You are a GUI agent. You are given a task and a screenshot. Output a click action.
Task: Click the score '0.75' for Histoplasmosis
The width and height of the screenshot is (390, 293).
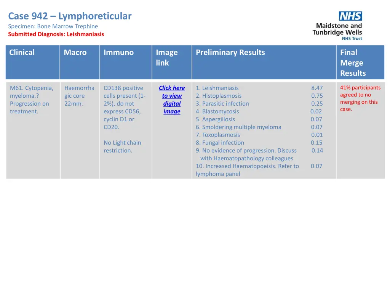(x=317, y=96)
